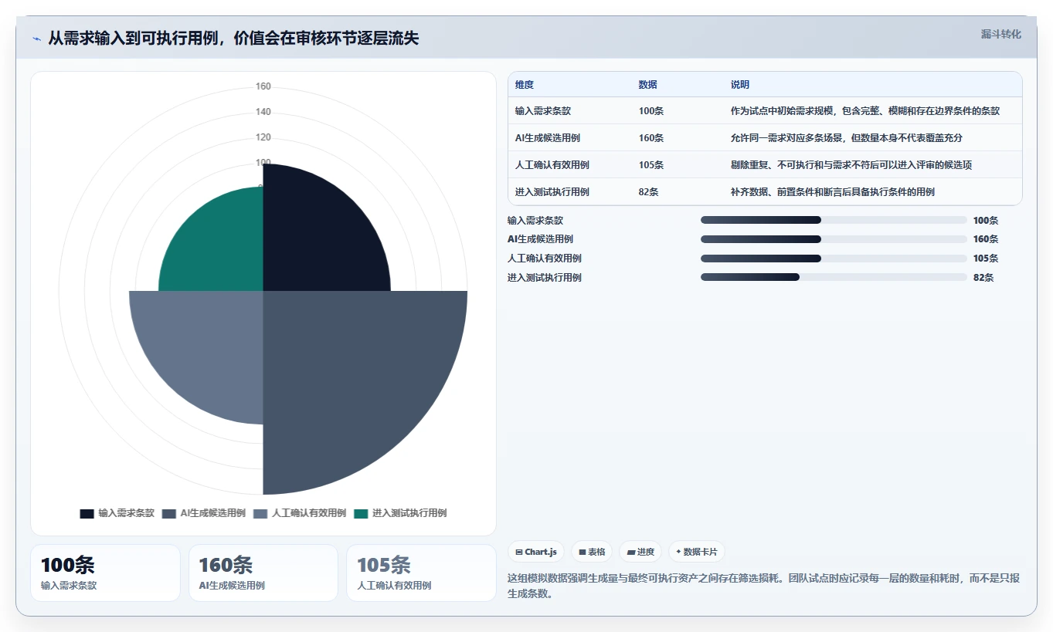Screen dimensions: 1053x632
Task: Click the 数据卡片 chip
Action: pyautogui.click(x=697, y=552)
